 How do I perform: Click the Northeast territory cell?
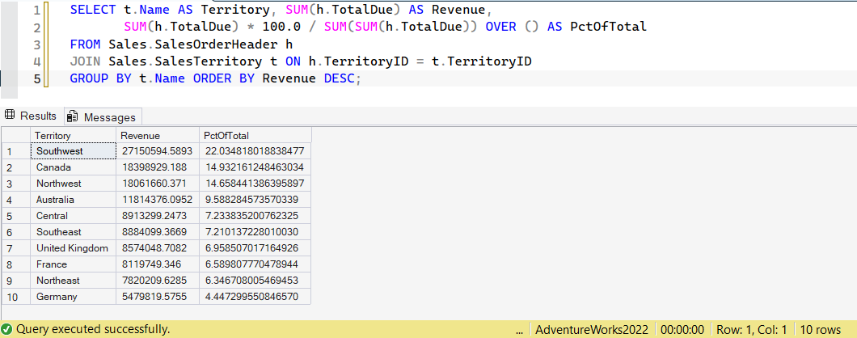pyautogui.click(x=74, y=280)
